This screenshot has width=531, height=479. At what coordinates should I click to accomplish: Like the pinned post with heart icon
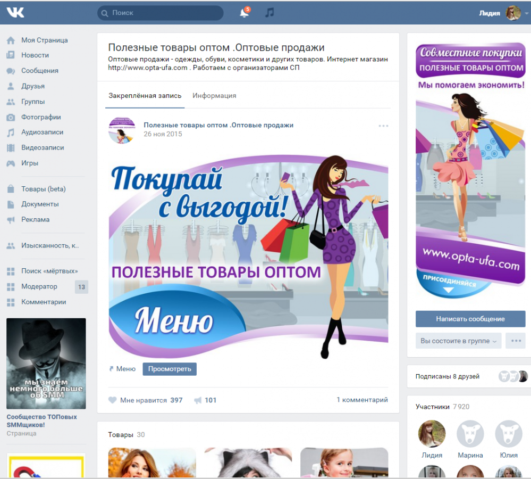click(x=113, y=400)
